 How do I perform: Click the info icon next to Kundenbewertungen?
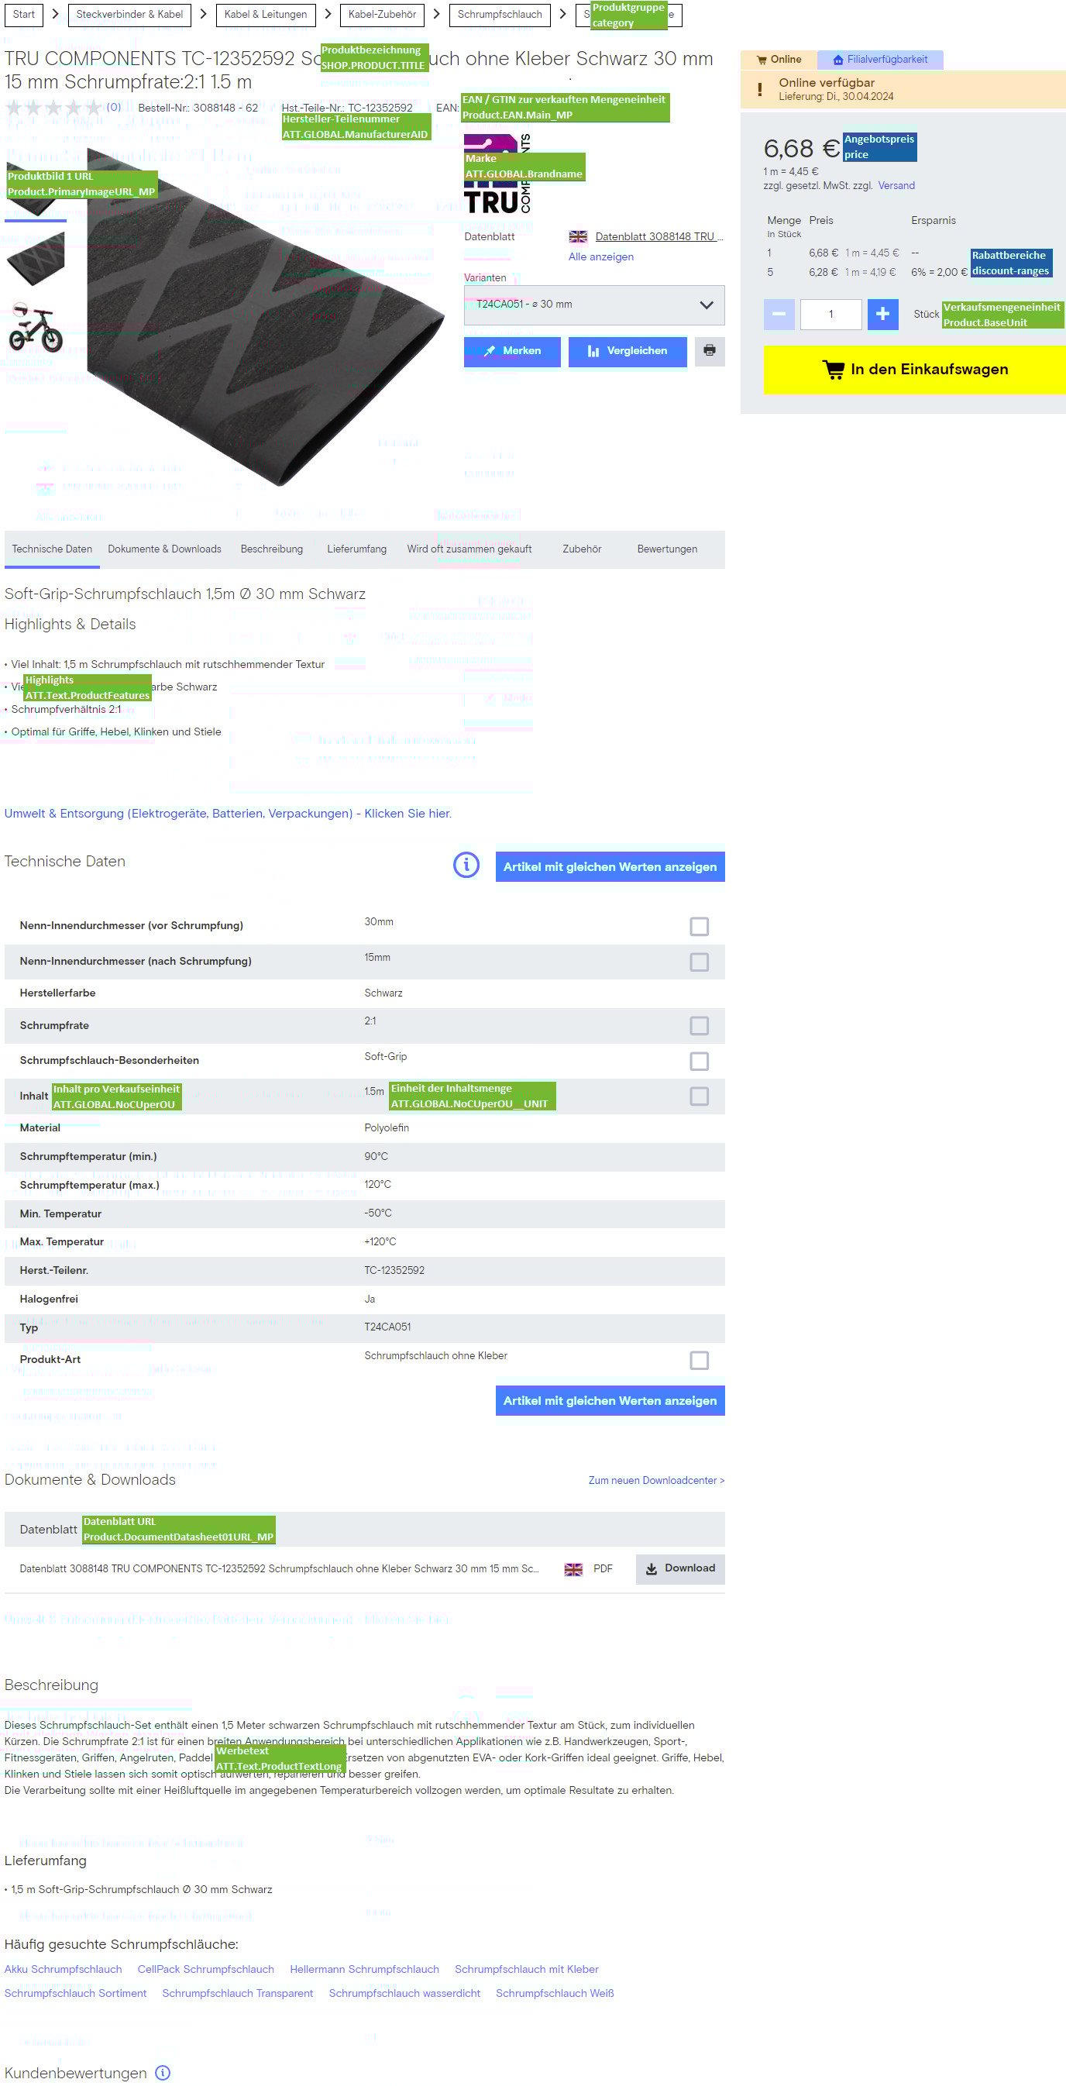coord(163,2072)
